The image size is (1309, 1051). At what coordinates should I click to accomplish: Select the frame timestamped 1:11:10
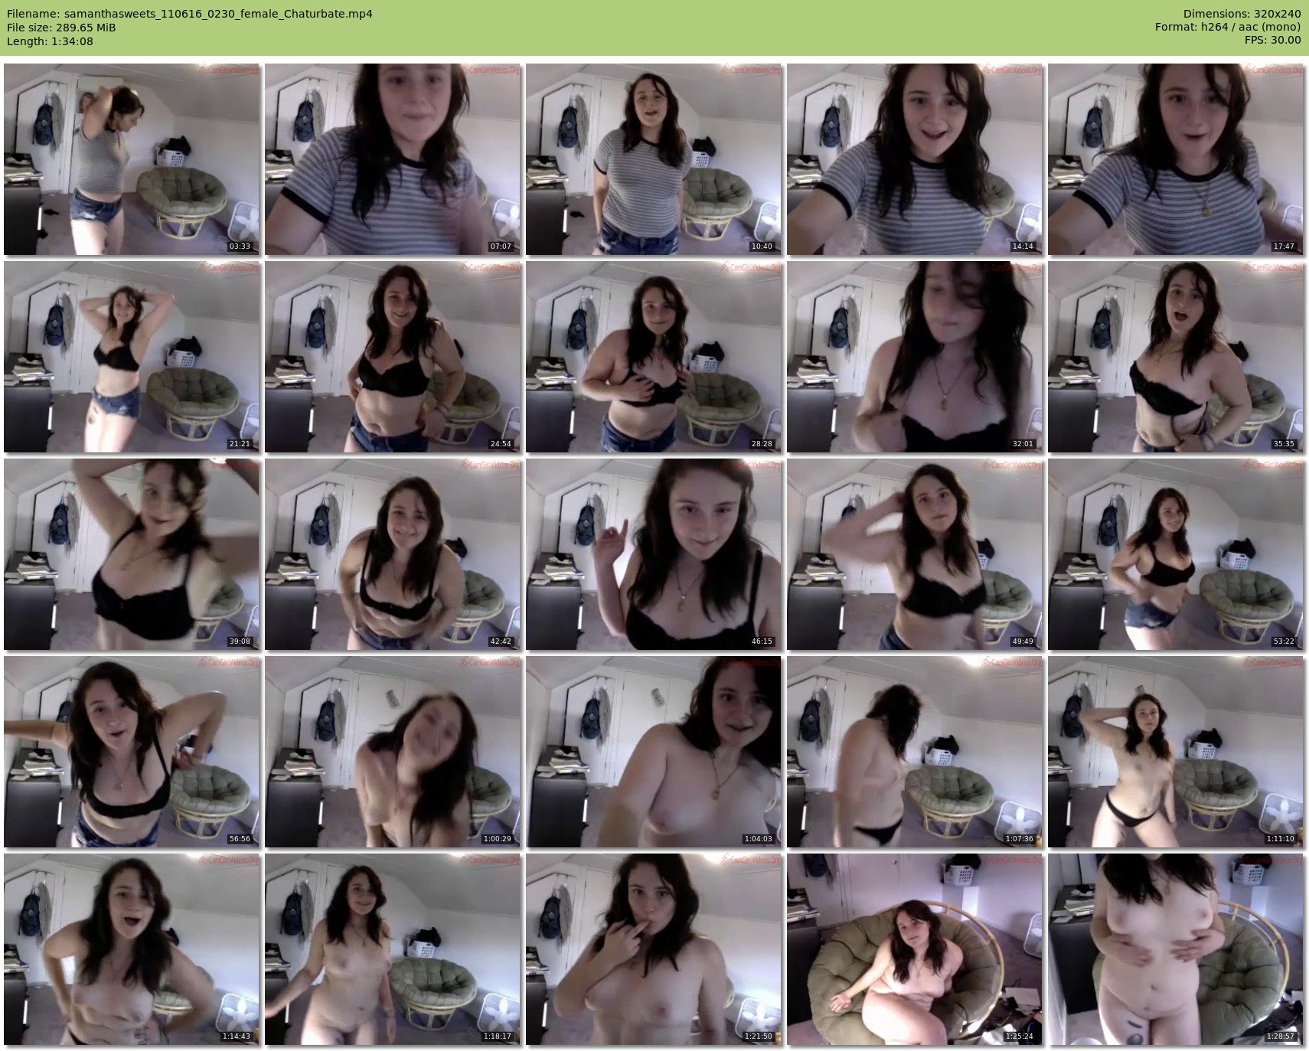click(x=1176, y=752)
